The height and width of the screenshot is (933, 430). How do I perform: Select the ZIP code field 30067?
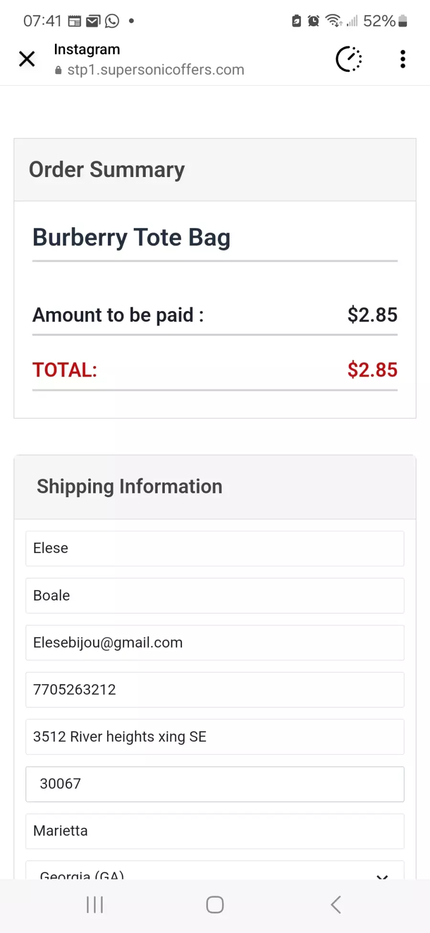click(x=215, y=784)
